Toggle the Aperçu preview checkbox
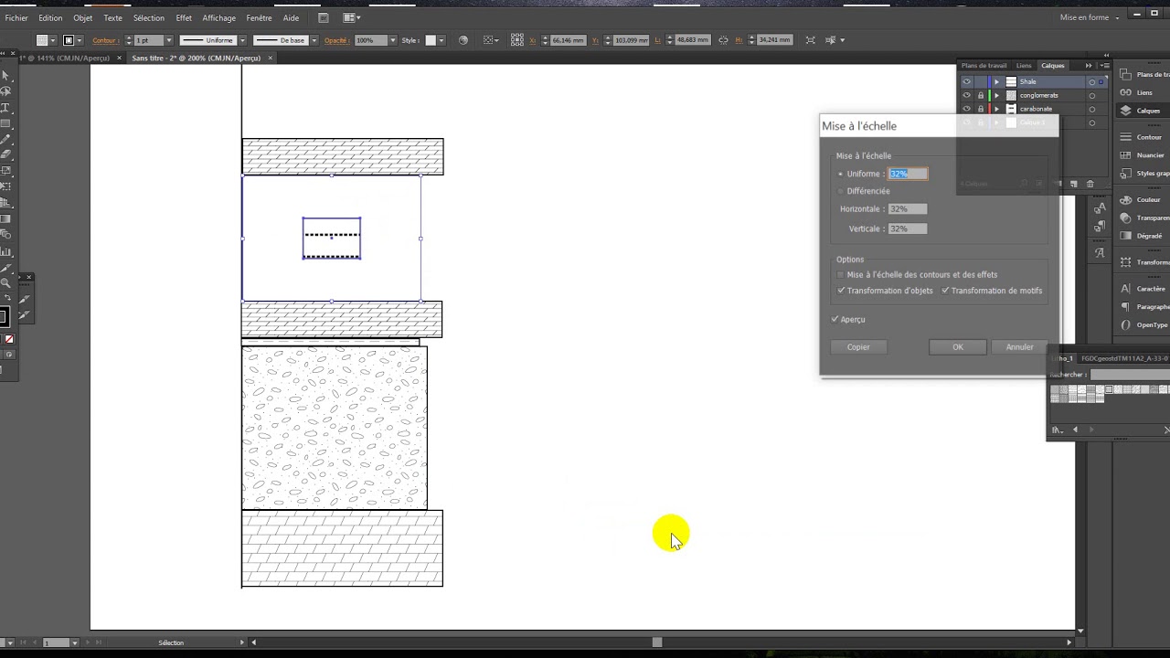The image size is (1170, 658). pyautogui.click(x=835, y=319)
